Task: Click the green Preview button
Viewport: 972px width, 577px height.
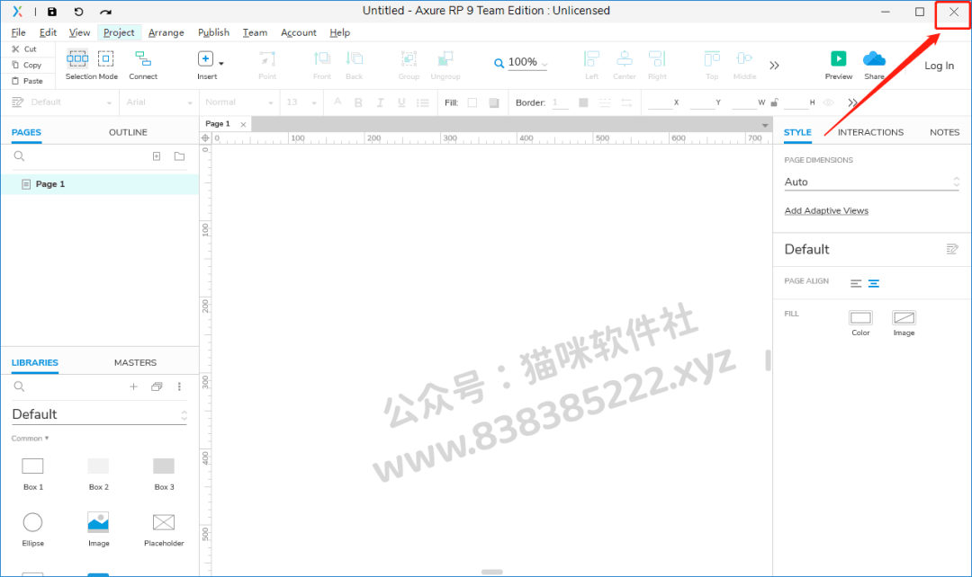Action: click(x=838, y=58)
